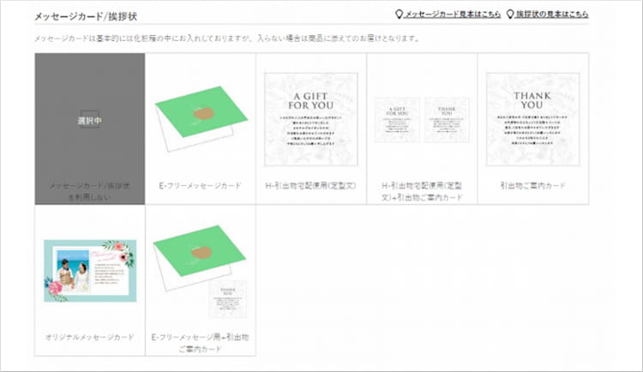This screenshot has height=372, width=643.
Task: Open the 挨拶状の見本はこちら link
Action: [552, 15]
